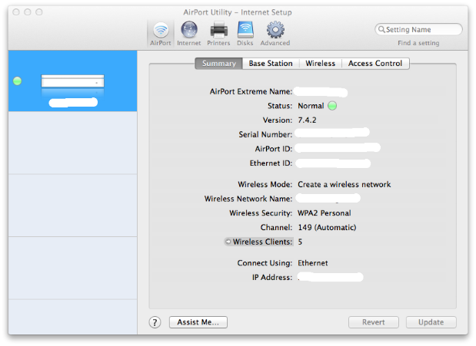This screenshot has width=476, height=346.
Task: Expand the Wireless Clients disclosure arrow
Action: [228, 242]
